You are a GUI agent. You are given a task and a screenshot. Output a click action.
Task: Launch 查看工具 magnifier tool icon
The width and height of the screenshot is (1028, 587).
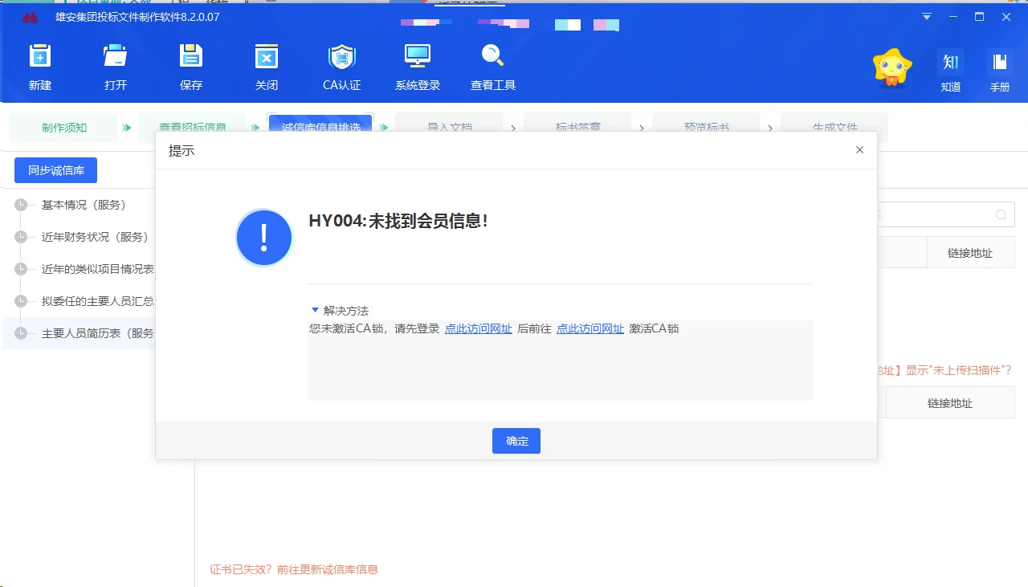tap(492, 64)
